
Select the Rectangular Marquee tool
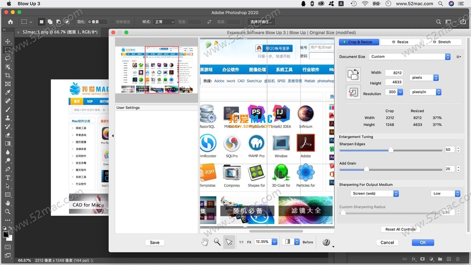8,50
